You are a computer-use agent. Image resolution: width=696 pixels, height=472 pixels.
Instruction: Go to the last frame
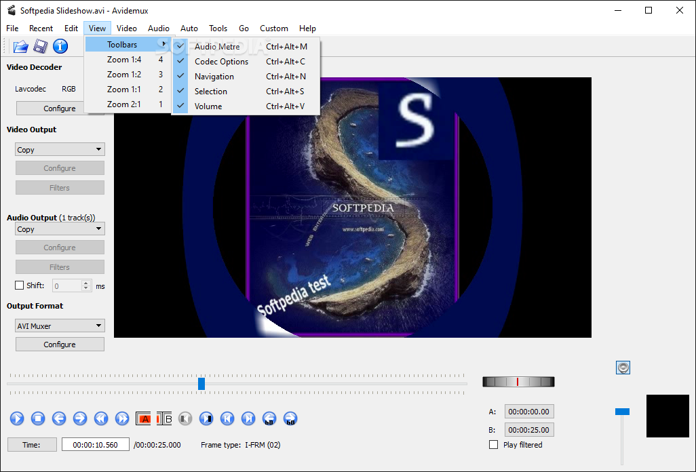point(248,418)
